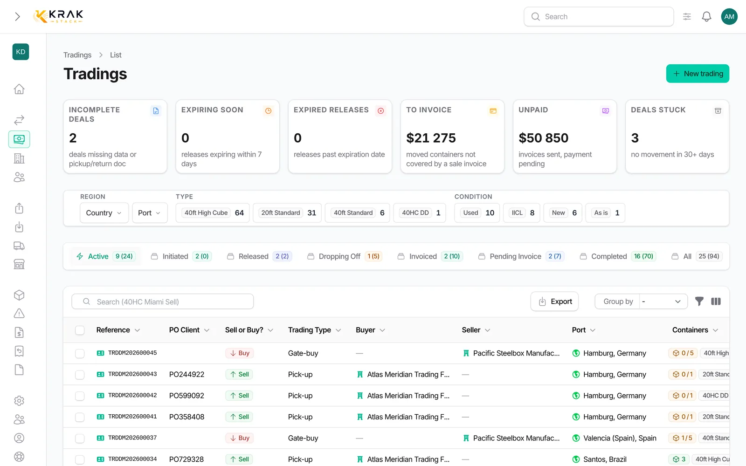Go to Tradings breadcrumb link
Screen dimensions: 746x466
point(77,55)
